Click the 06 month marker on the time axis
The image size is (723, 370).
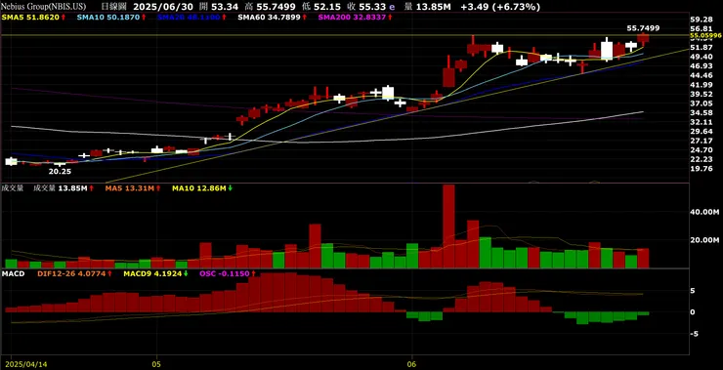412,363
